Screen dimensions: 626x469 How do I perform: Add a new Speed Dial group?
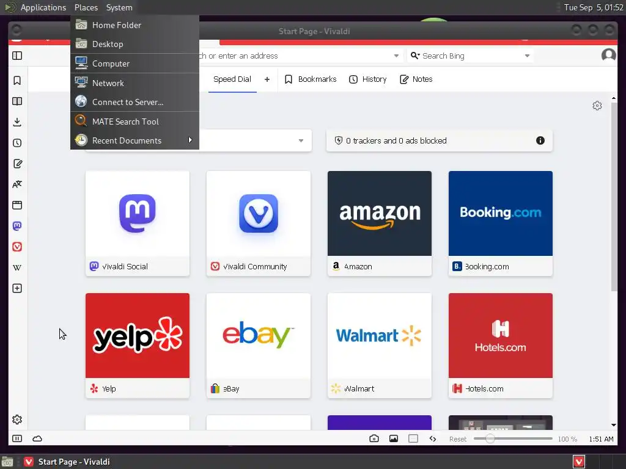[267, 79]
